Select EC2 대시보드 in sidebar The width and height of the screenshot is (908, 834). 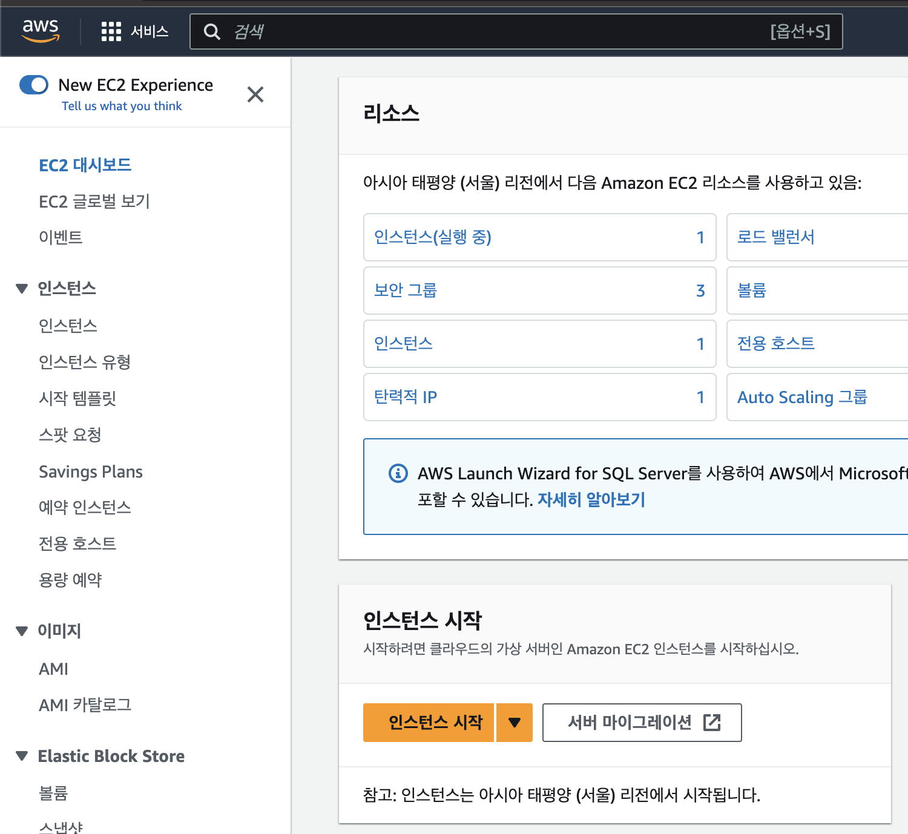coord(85,165)
